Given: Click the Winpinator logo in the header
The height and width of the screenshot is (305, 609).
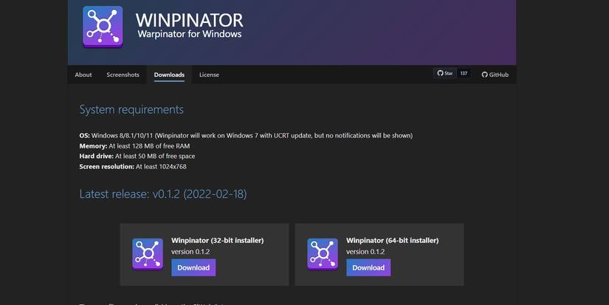Looking at the screenshot, I should point(103,27).
